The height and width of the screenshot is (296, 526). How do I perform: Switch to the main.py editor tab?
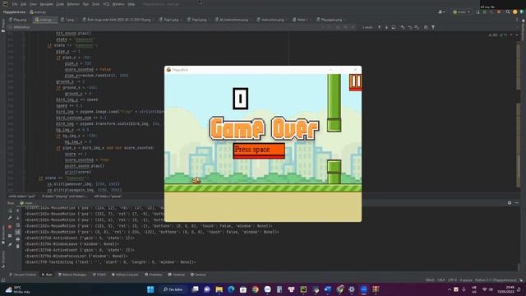coord(45,20)
